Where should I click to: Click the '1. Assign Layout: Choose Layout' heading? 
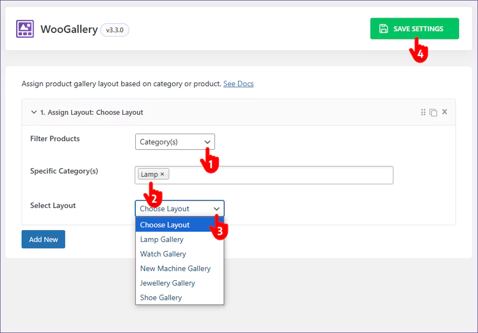point(92,112)
